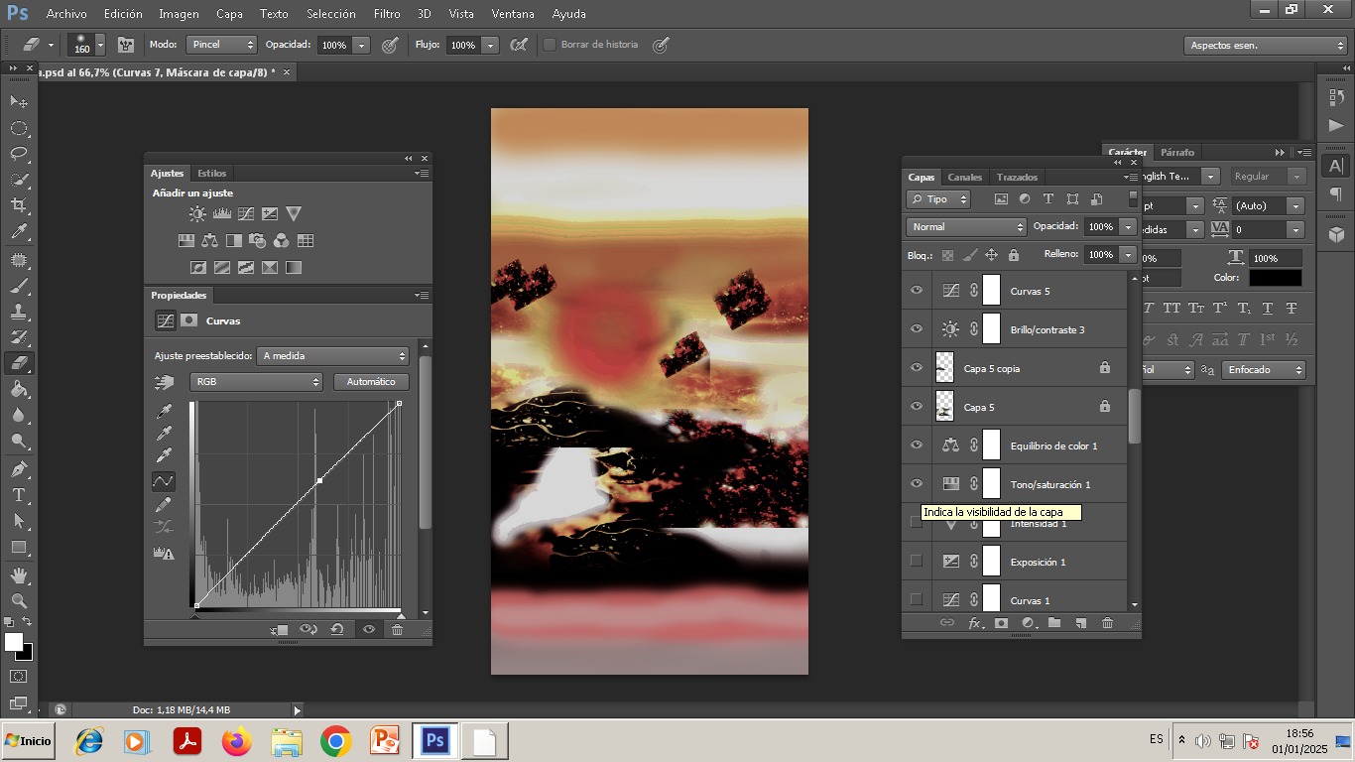Select the Zoom tool in the toolbox
Screen dimensions: 1355x762
point(19,601)
